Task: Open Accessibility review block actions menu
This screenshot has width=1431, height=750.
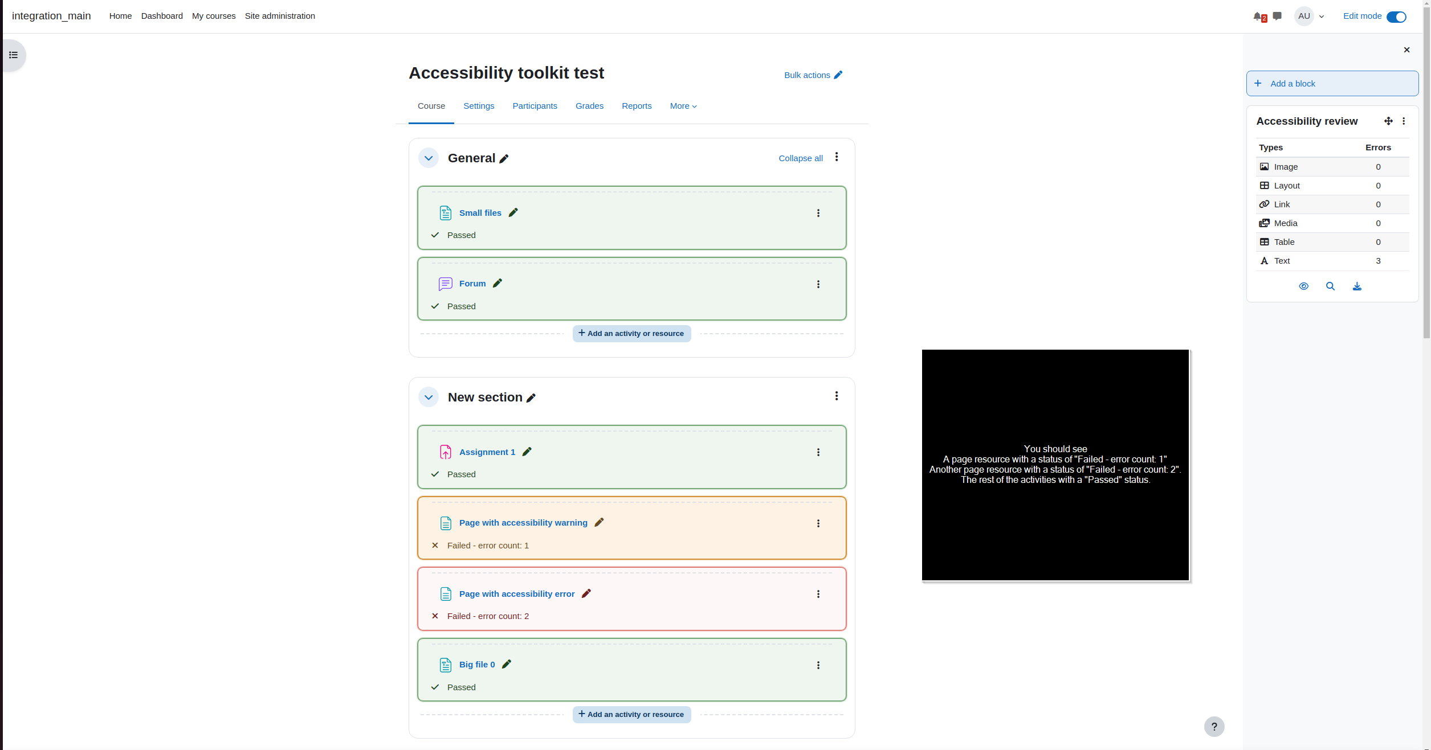Action: point(1404,121)
